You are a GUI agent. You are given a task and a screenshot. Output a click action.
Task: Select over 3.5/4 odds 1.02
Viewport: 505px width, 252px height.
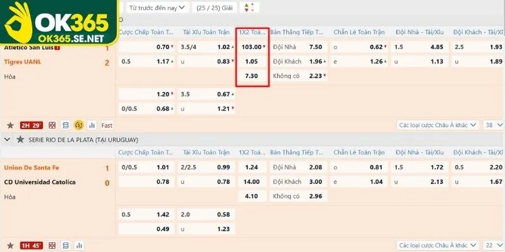[206, 47]
